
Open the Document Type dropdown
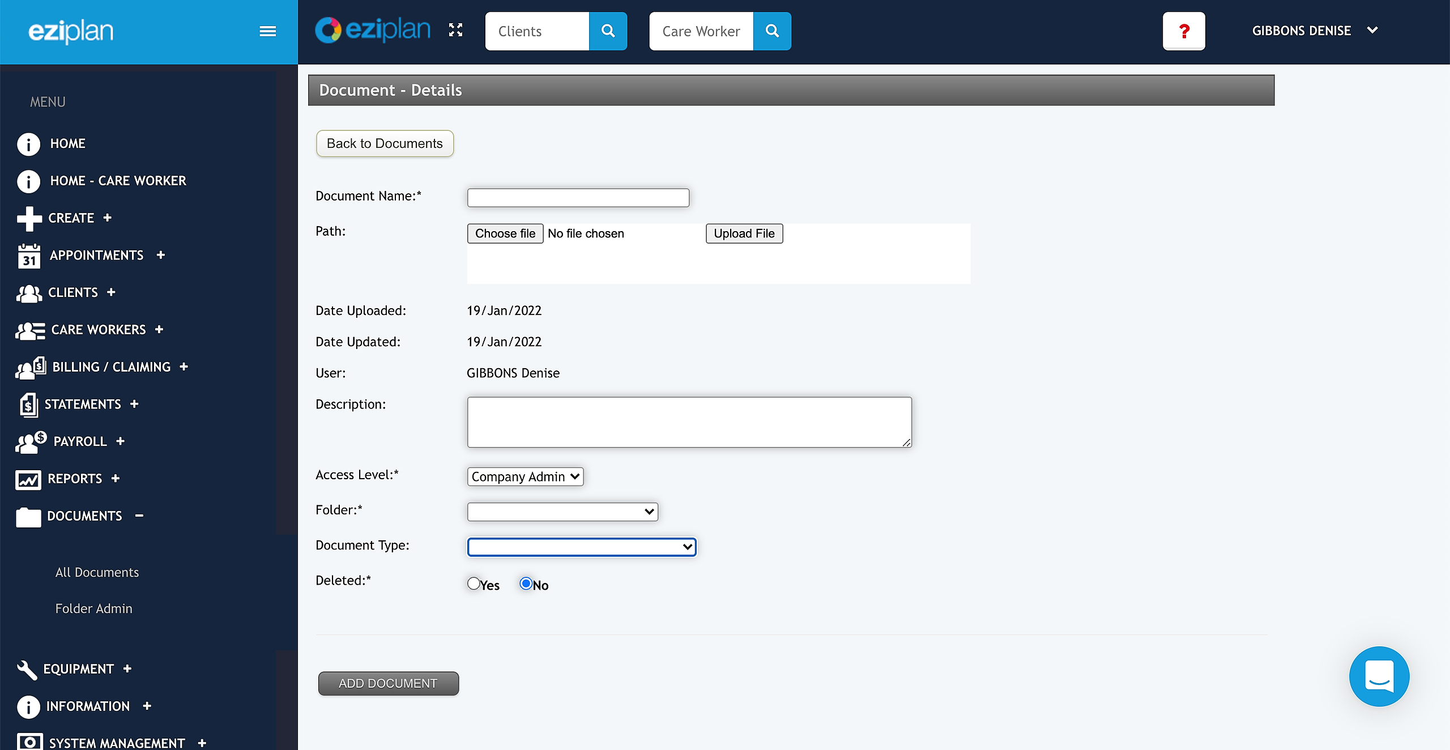point(582,547)
